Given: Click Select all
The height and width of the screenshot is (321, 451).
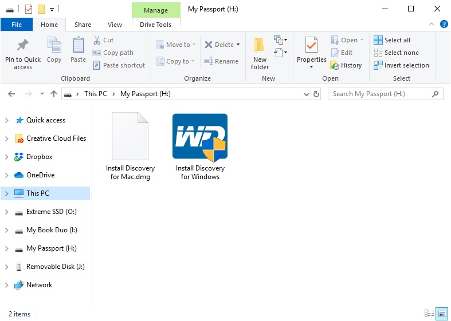Looking at the screenshot, I should point(392,40).
